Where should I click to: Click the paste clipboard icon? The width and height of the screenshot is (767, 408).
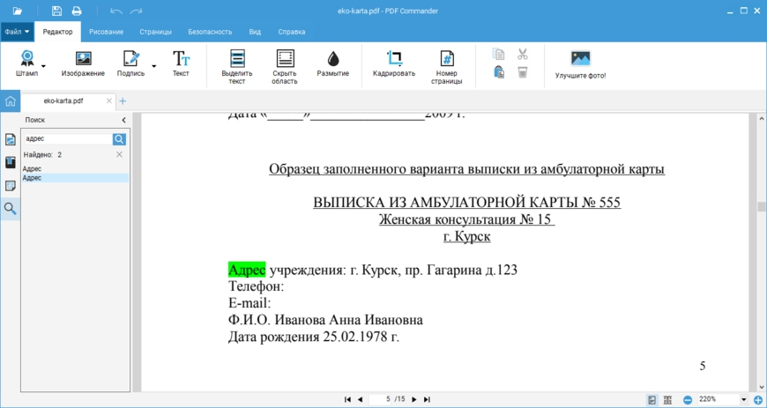pyautogui.click(x=499, y=72)
